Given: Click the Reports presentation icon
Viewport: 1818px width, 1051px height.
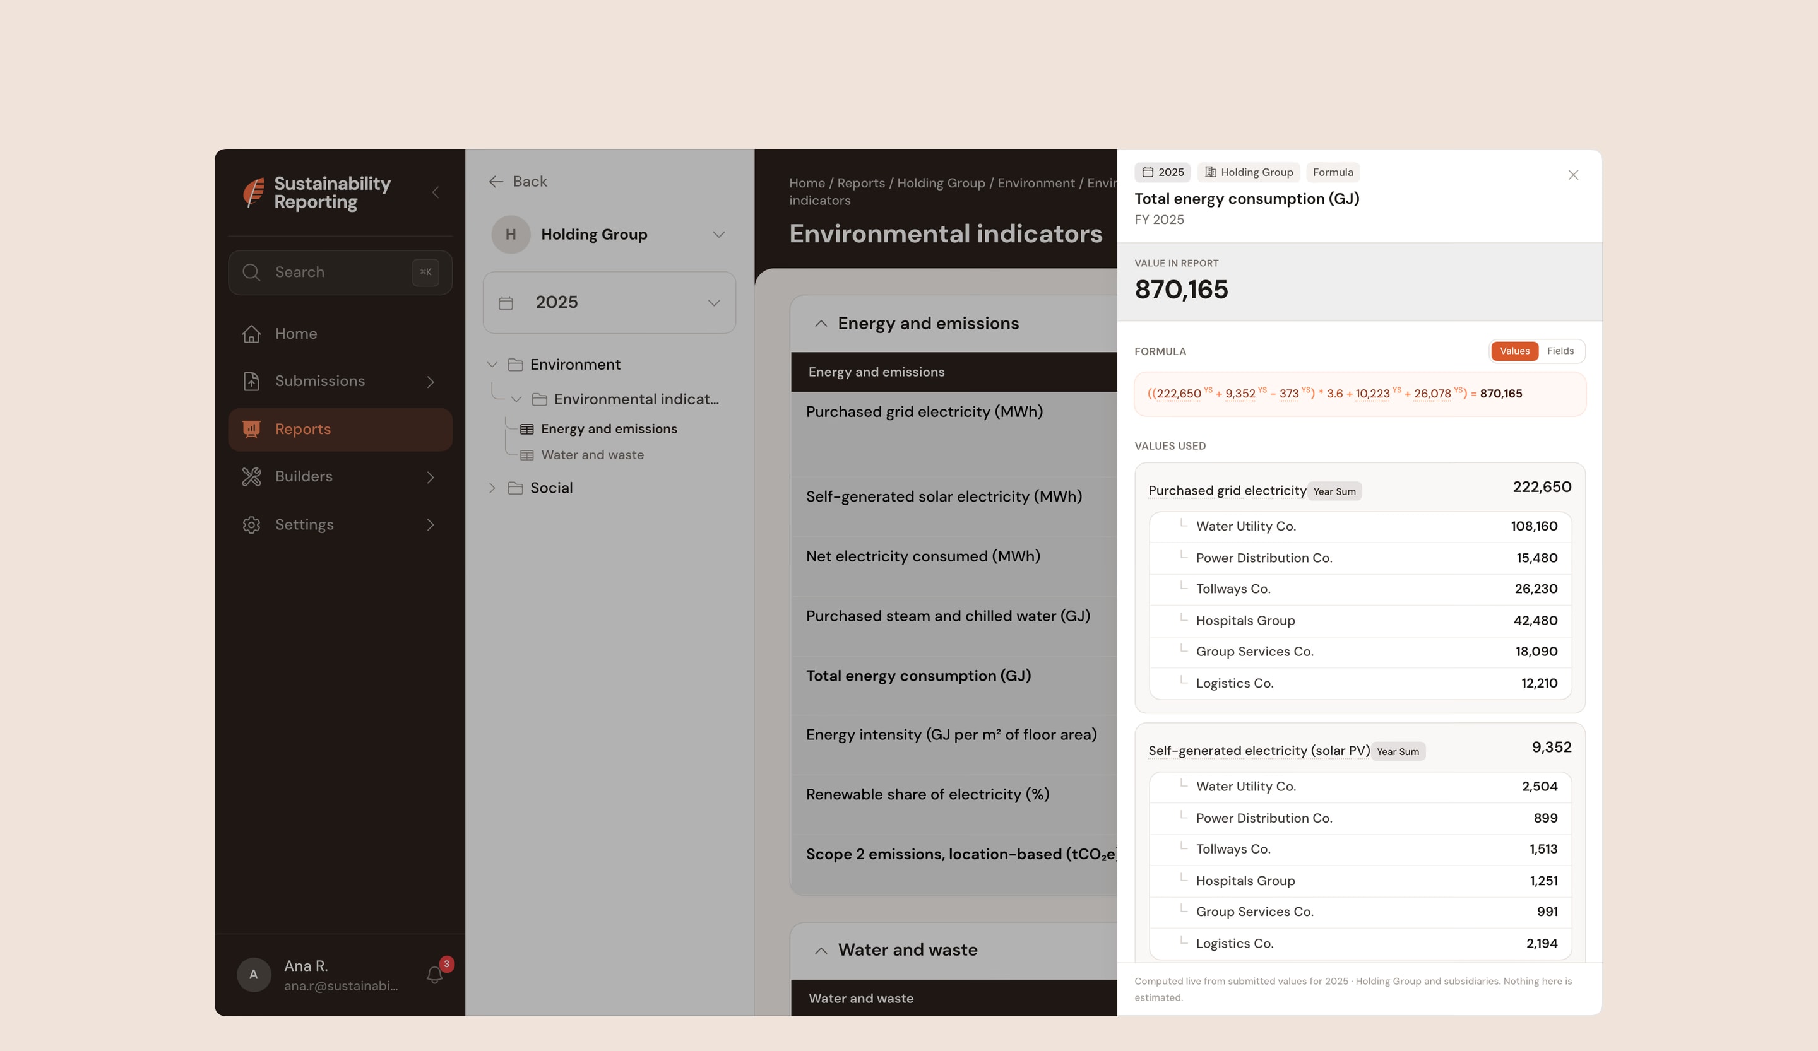Looking at the screenshot, I should click(x=251, y=430).
